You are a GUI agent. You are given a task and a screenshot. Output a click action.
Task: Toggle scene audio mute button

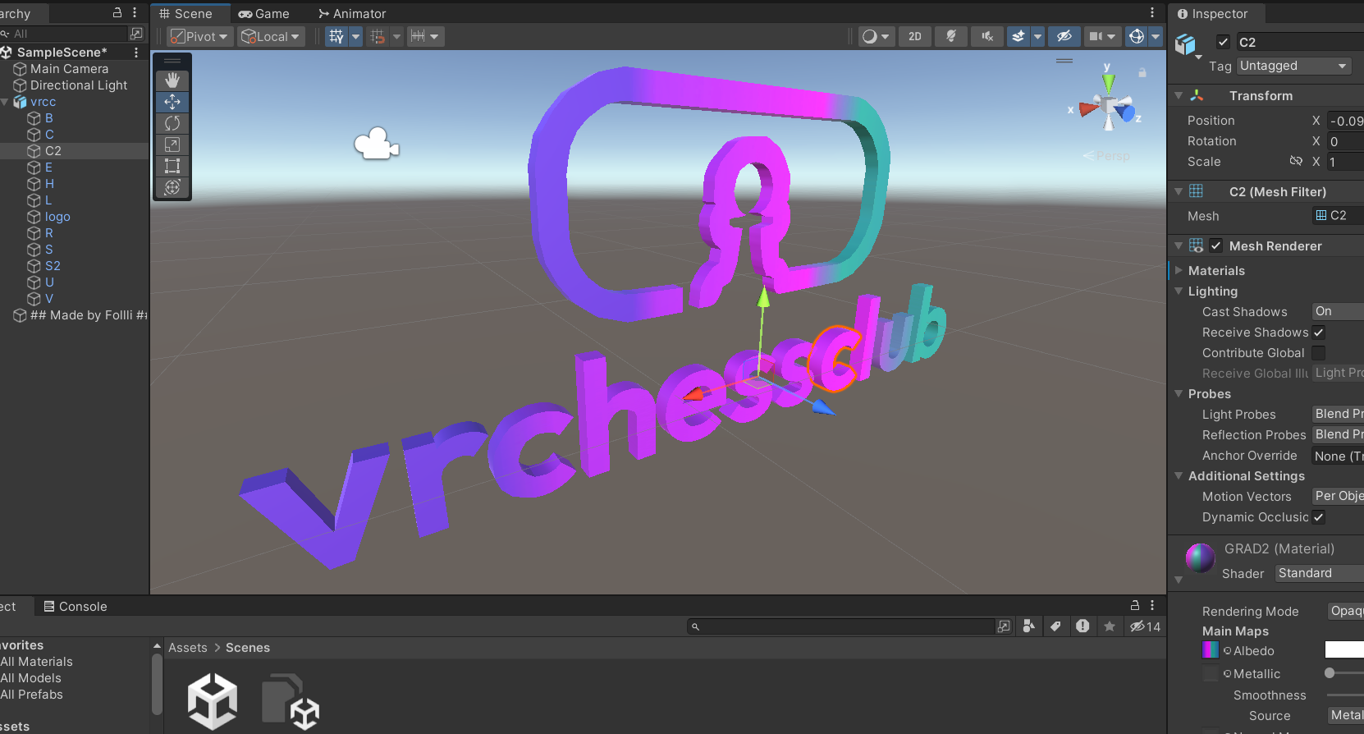click(x=987, y=36)
